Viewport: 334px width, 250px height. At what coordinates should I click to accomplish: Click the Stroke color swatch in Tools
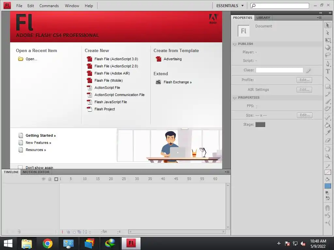tap(327, 172)
